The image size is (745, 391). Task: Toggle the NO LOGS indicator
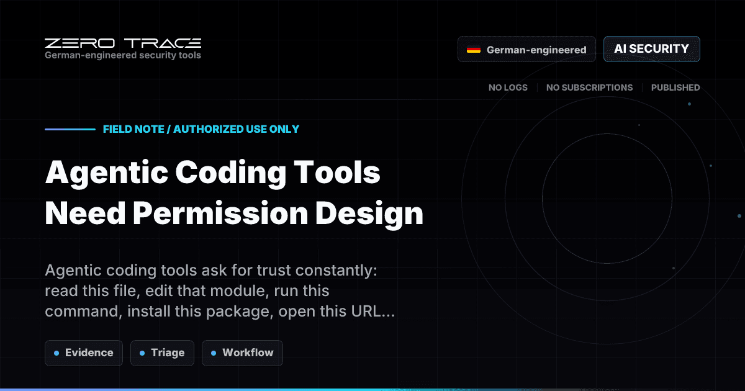(508, 88)
